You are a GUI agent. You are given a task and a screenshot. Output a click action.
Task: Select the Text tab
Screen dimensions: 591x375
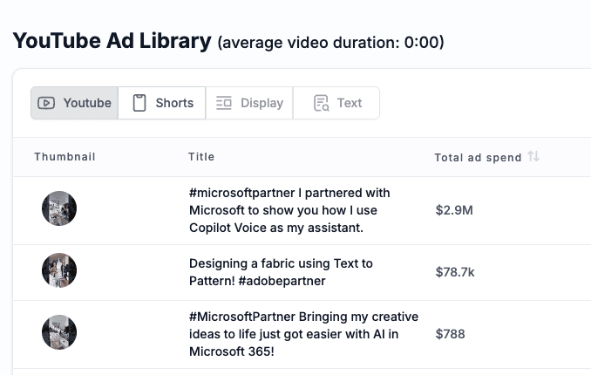tap(336, 103)
